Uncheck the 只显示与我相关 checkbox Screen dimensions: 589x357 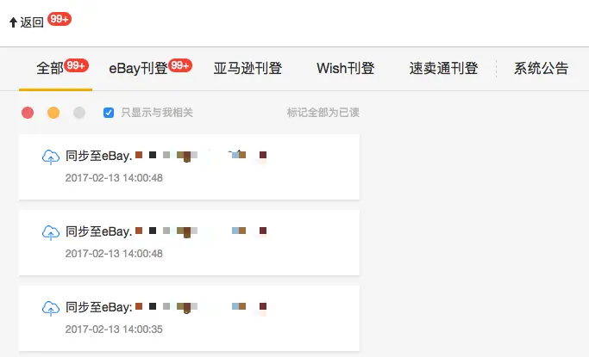click(109, 113)
